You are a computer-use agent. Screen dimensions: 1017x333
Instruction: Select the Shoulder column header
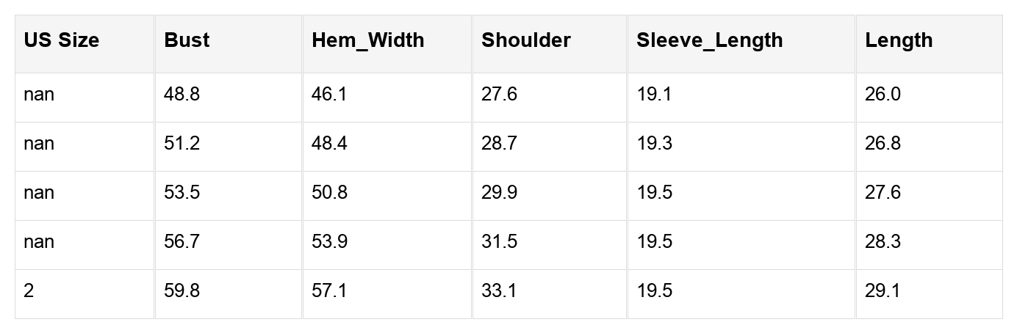click(525, 40)
